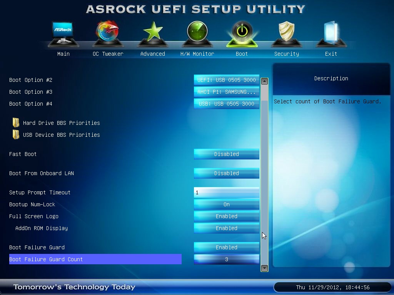Toggle Full Screen Logo Enabled value
This screenshot has height=295, width=394.
pyautogui.click(x=227, y=216)
